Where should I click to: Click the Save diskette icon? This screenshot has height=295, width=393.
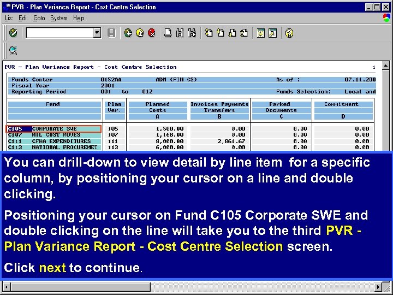(111, 33)
